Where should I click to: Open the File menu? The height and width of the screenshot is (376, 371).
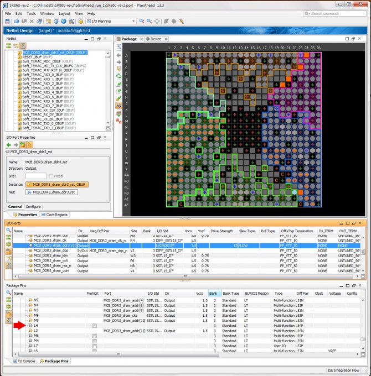pyautogui.click(x=8, y=14)
